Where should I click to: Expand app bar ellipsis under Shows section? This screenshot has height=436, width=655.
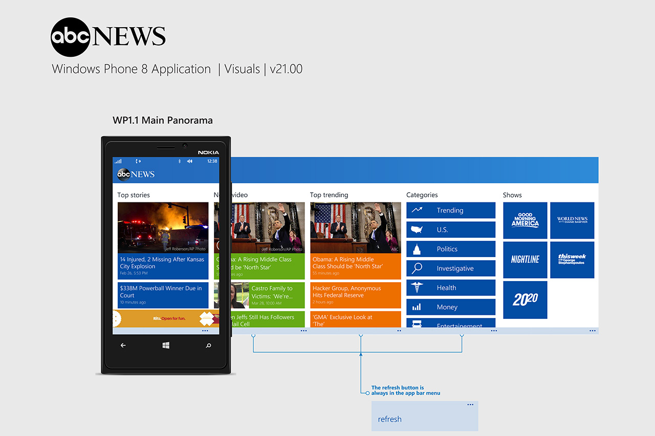(x=592, y=331)
